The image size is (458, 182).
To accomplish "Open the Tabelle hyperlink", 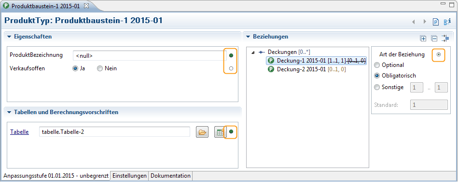I will 19,132.
